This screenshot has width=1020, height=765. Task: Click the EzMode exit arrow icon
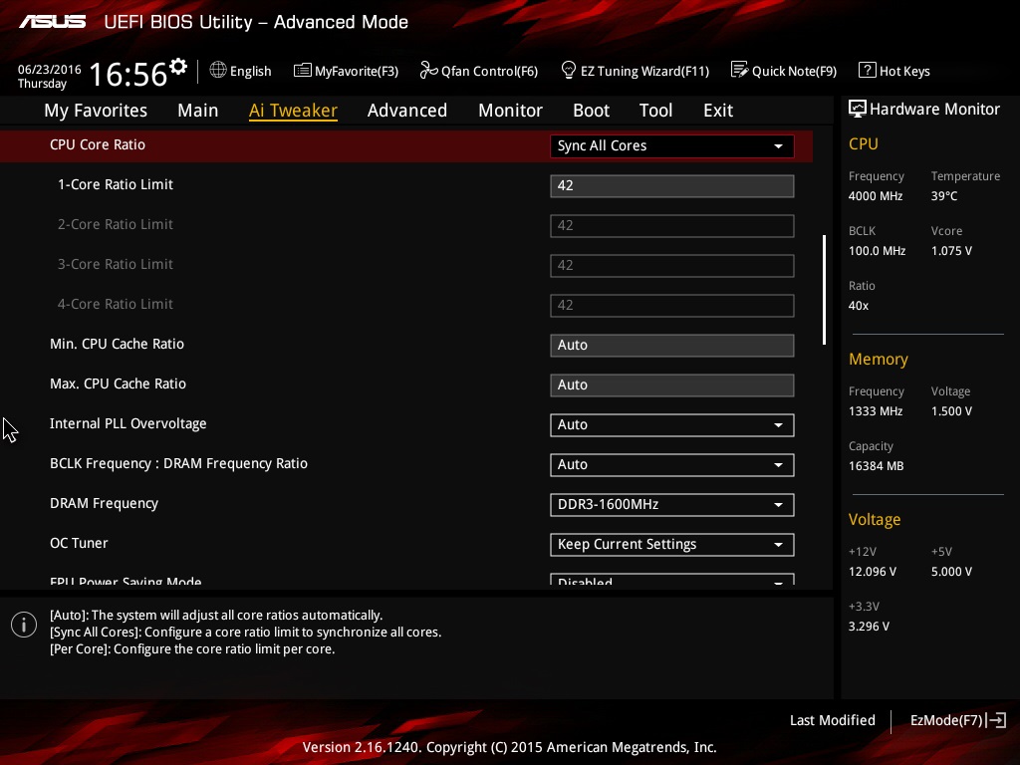click(x=996, y=720)
